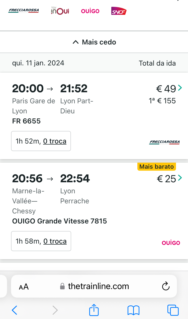This screenshot has width=188, height=319.
Task: Open the €25 fare chevron
Action: (x=180, y=178)
